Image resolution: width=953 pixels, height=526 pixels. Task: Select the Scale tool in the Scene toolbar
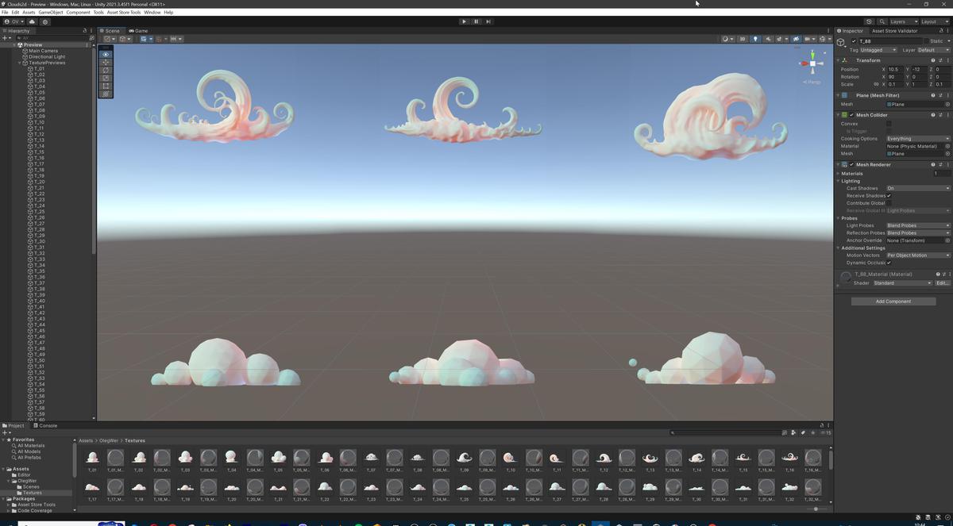[x=105, y=78]
